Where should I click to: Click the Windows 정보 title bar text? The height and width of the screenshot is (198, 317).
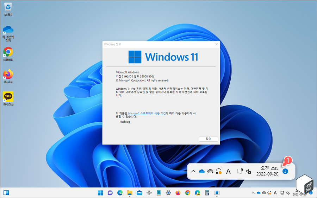(112, 44)
